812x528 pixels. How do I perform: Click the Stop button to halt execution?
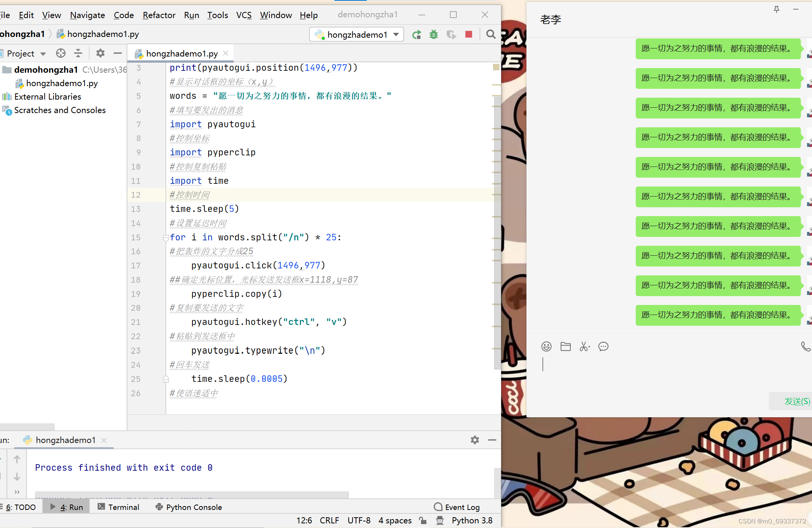[469, 34]
